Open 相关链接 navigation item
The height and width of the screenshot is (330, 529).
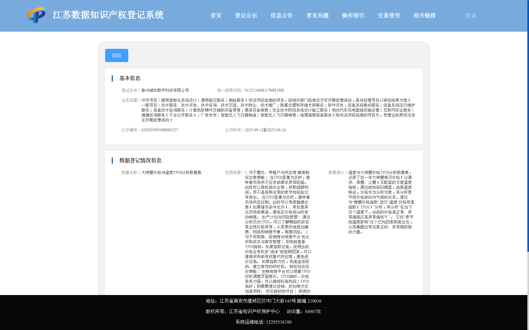[x=425, y=16]
